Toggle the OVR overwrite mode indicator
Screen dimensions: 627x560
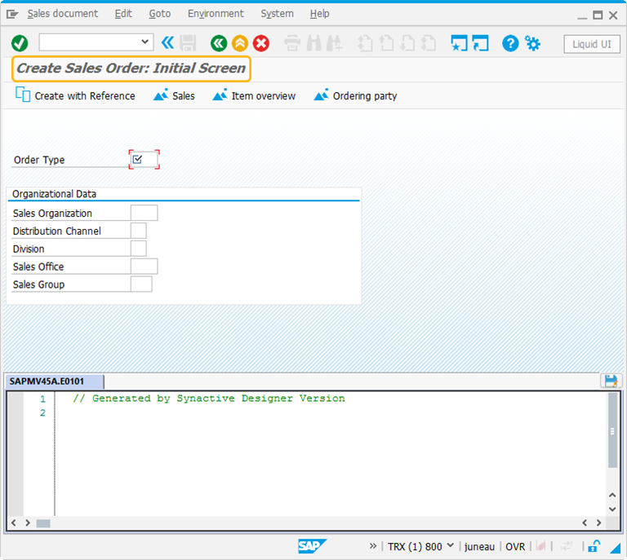[515, 546]
